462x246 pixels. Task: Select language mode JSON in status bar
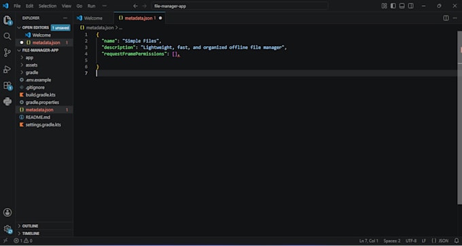(440, 241)
